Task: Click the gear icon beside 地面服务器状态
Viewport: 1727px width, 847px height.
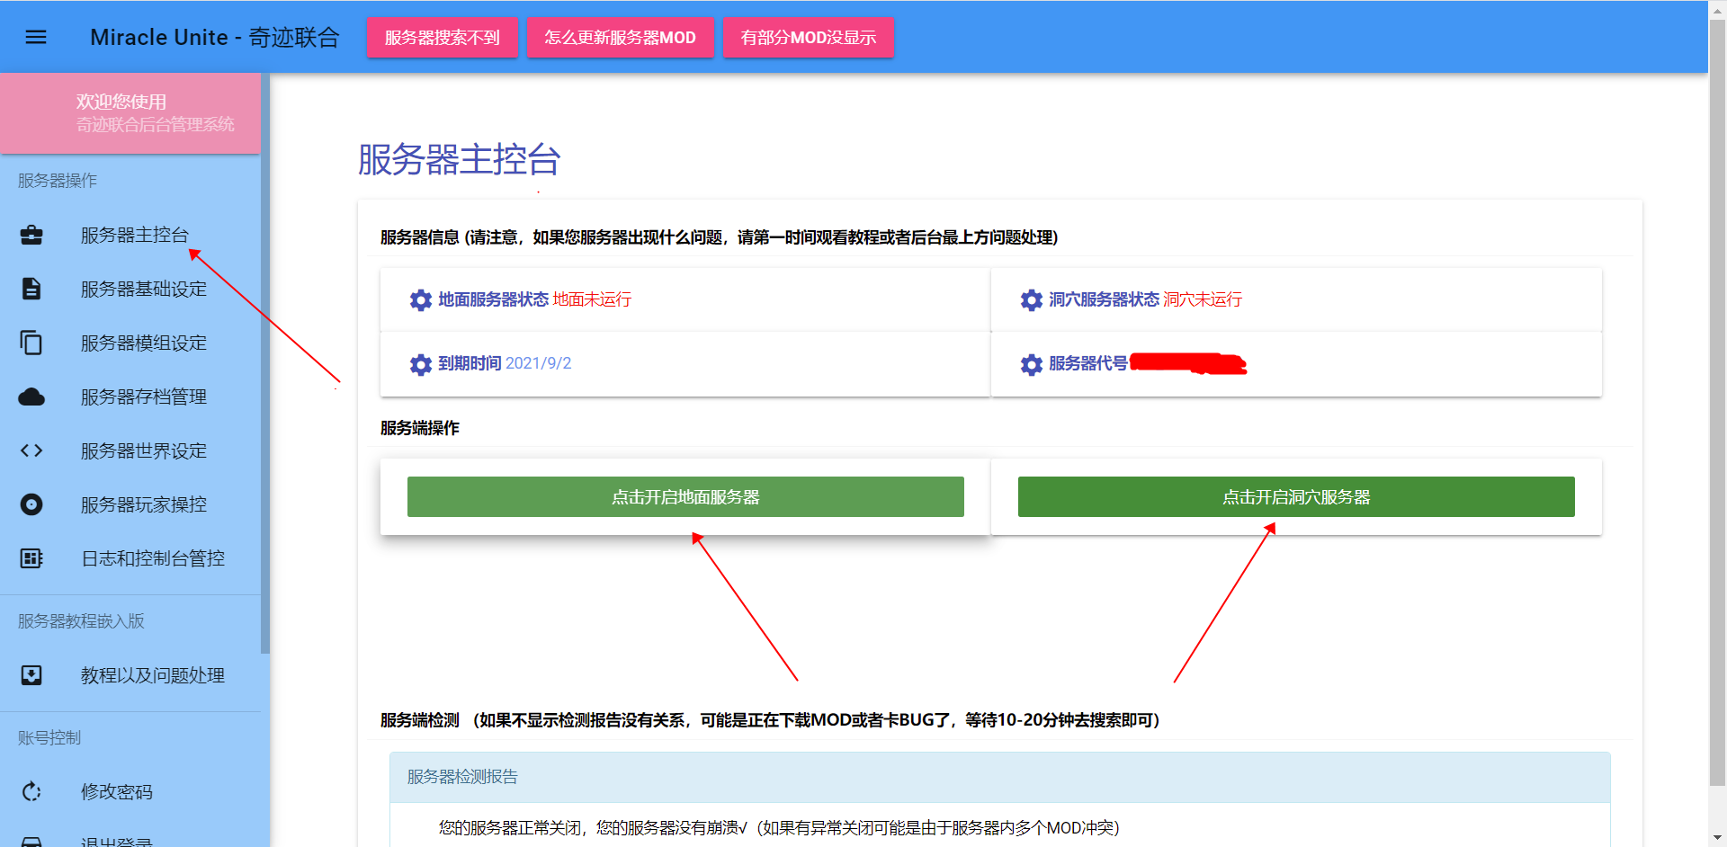Action: 421,300
